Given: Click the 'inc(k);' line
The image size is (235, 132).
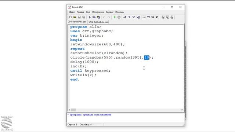Looking at the screenshot, I should click(78, 66).
